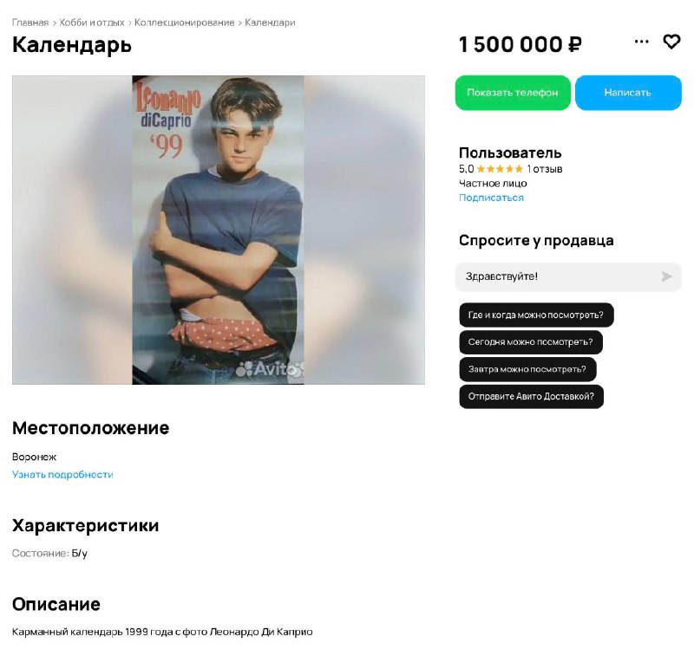Select 'Где и когда можно посмотреть?' quick question
Image resolution: width=694 pixels, height=656 pixels.
coord(536,315)
